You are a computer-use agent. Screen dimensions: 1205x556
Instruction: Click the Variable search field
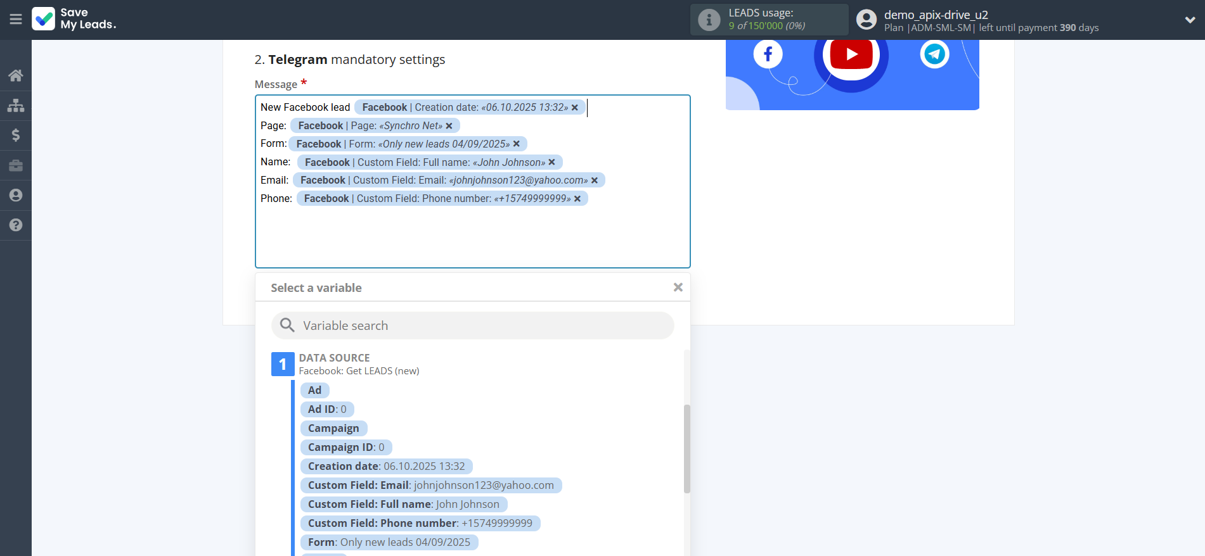point(472,325)
